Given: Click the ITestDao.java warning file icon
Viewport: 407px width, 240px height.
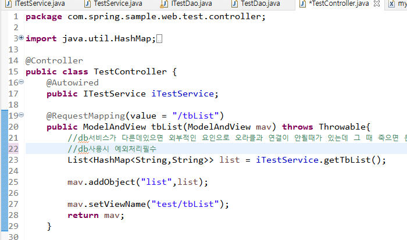Looking at the screenshot, I should [x=164, y=3].
